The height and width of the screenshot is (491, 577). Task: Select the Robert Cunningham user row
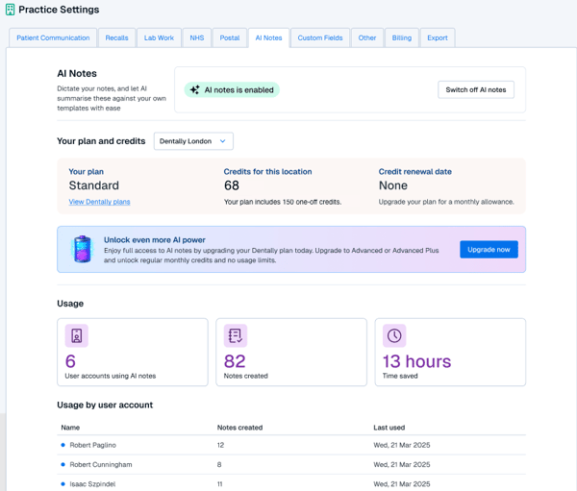coord(101,464)
